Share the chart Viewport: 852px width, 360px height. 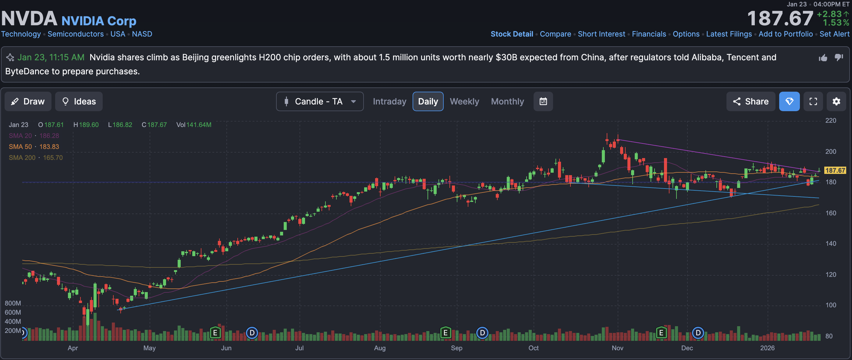(x=751, y=101)
